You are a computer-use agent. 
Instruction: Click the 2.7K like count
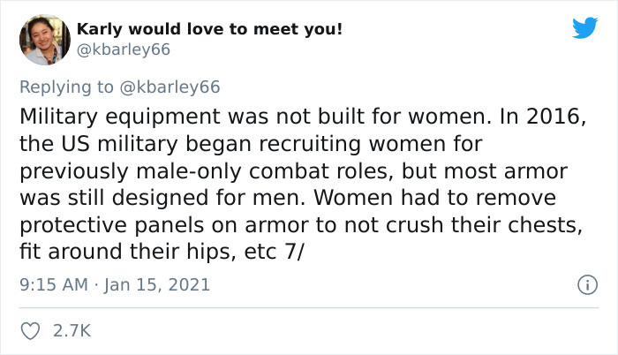tap(73, 331)
